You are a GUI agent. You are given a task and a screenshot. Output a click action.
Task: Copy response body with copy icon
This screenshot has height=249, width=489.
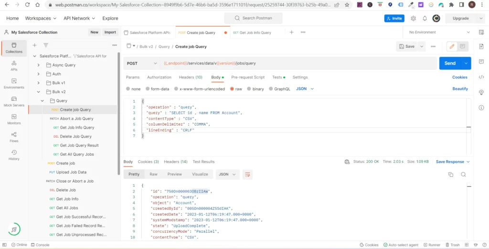tap(451, 174)
